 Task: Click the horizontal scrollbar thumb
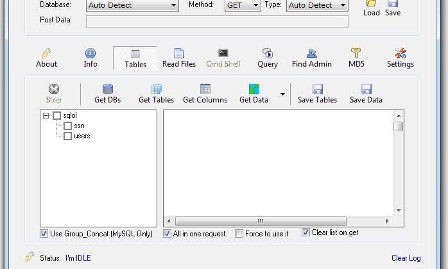pos(261,221)
